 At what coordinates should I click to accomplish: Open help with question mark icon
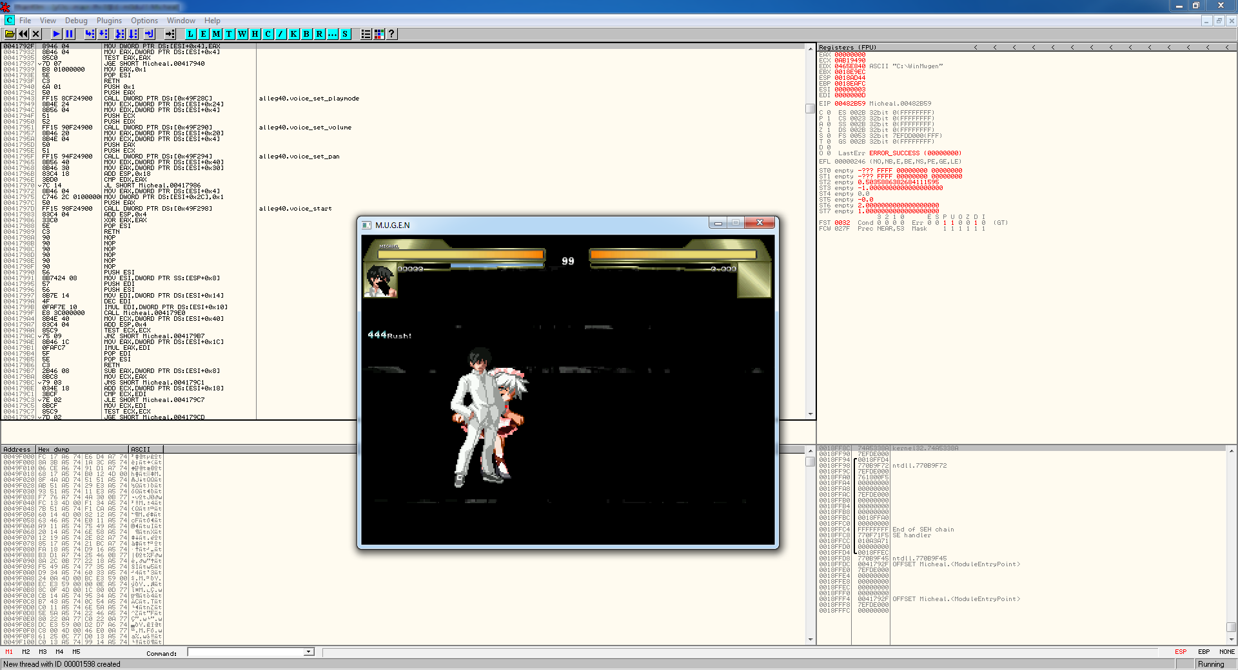coord(392,34)
